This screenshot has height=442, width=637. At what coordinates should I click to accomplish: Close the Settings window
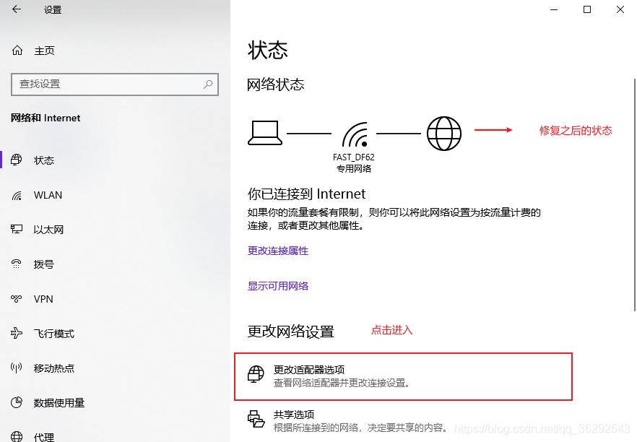click(x=620, y=9)
